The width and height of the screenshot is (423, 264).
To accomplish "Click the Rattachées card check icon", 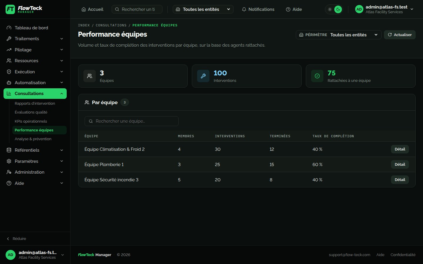I will tap(317, 76).
